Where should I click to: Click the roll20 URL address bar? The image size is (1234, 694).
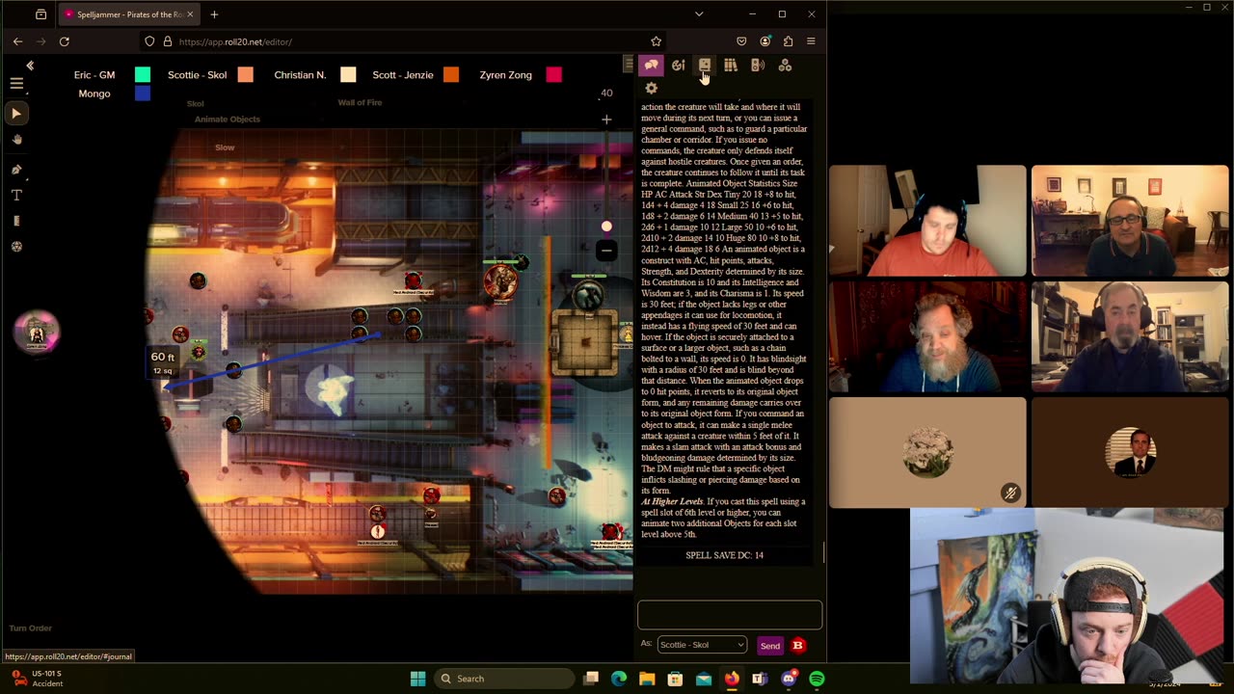405,41
